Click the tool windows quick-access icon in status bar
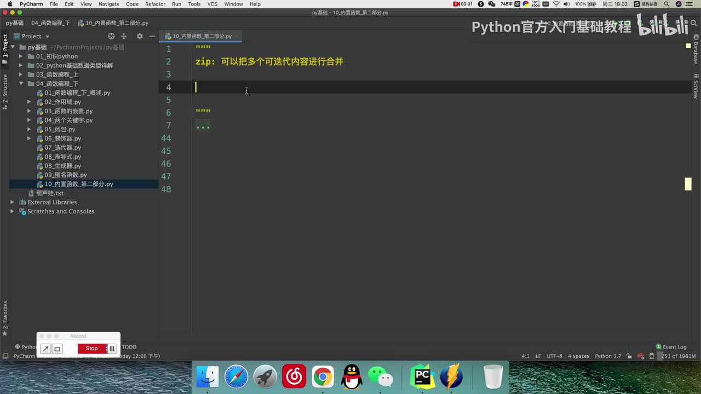 click(x=5, y=356)
